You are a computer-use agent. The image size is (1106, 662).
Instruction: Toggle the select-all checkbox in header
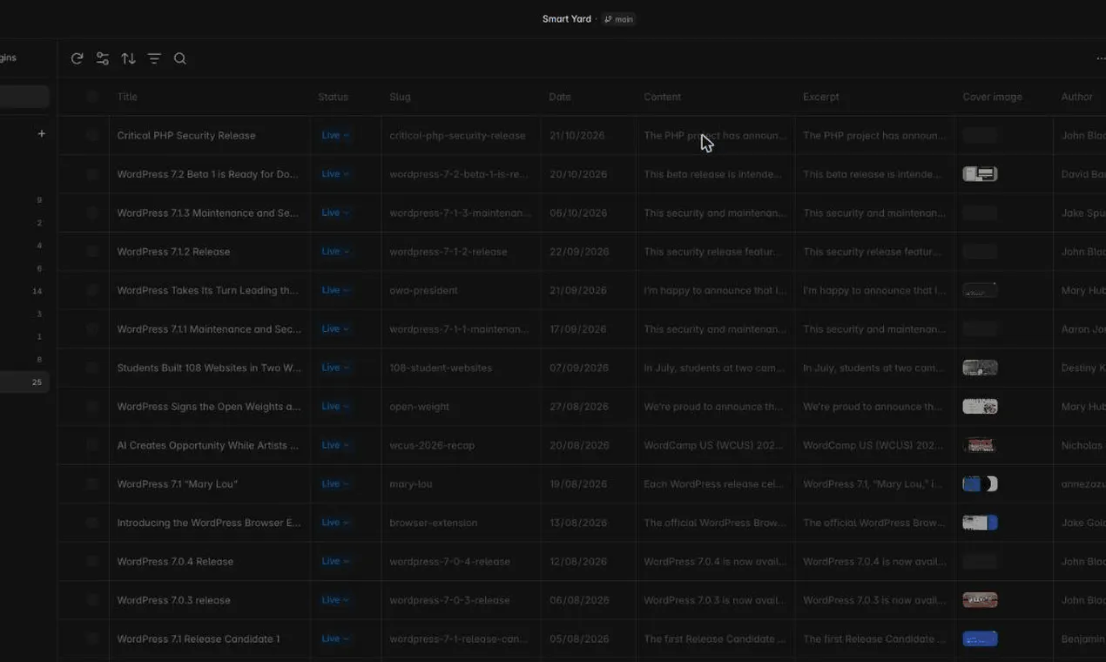(92, 97)
